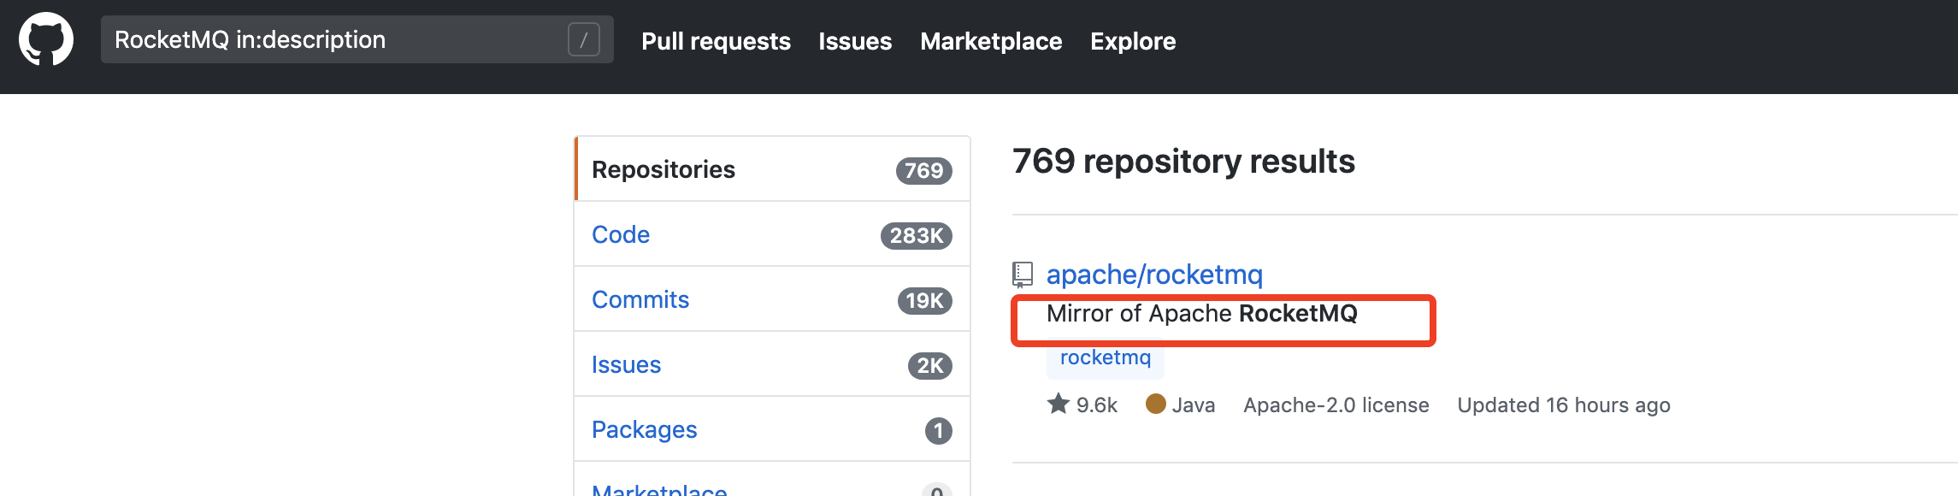Click the GitHub Octocat logo
1958x496 pixels.
(x=46, y=39)
